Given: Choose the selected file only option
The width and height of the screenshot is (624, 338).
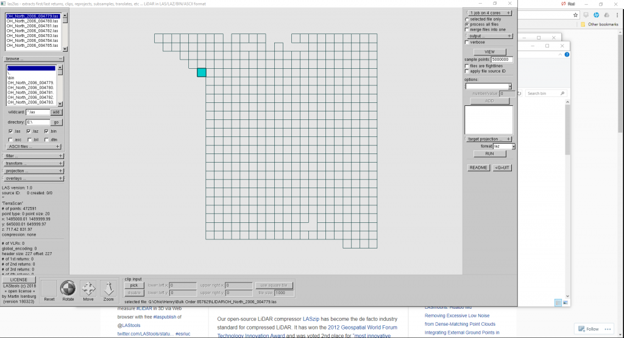Looking at the screenshot, I should click(x=467, y=19).
